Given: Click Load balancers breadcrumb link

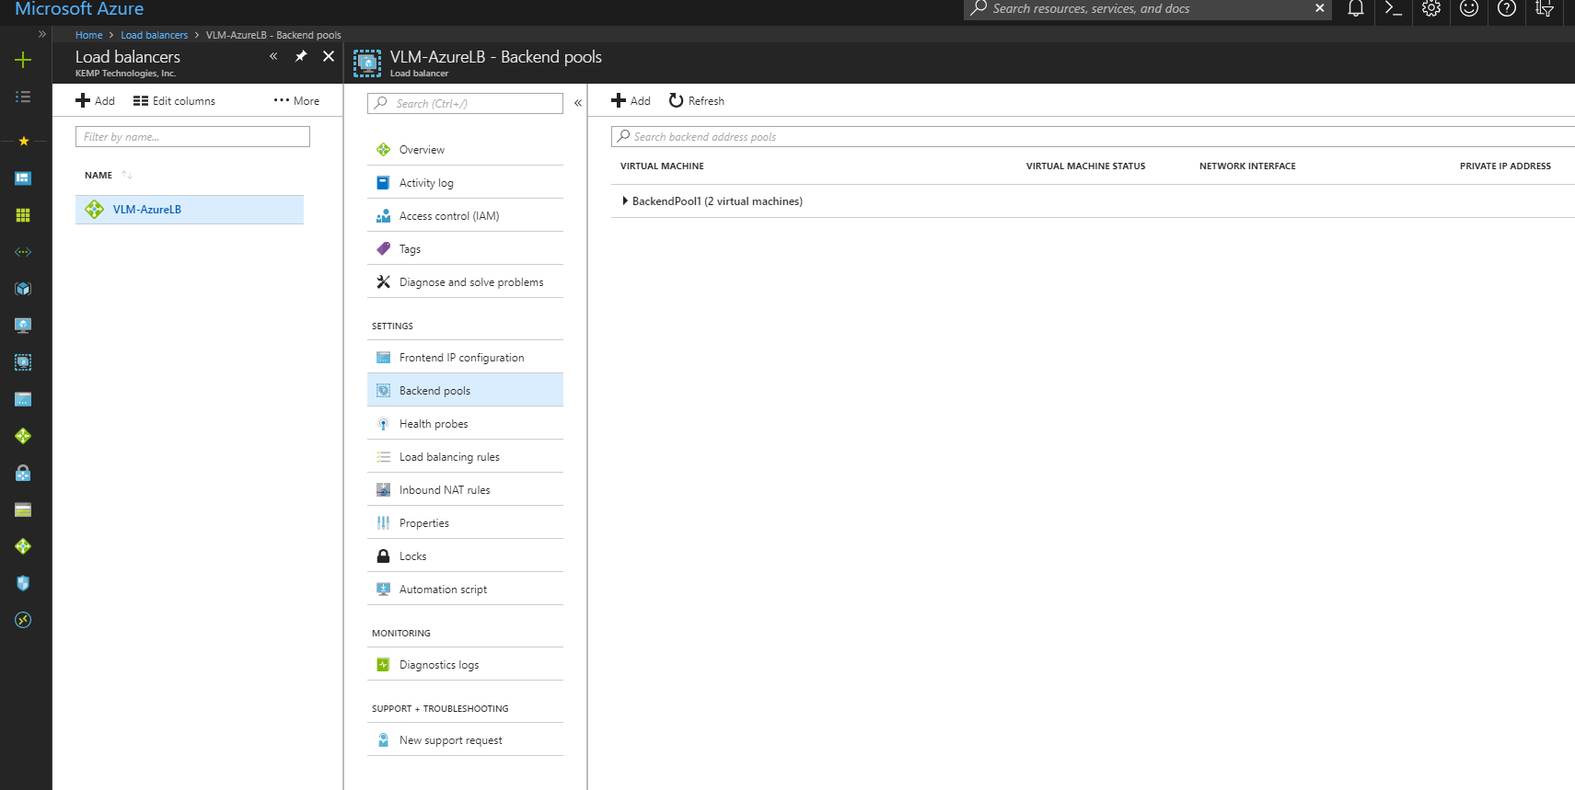Looking at the screenshot, I should (154, 35).
